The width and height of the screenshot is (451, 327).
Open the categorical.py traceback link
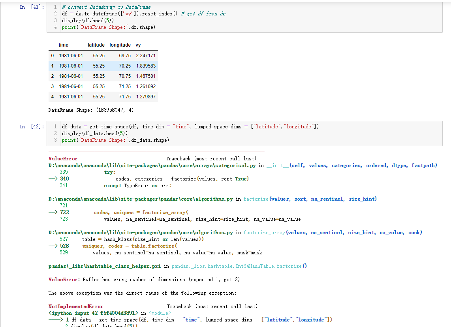[x=146, y=165]
